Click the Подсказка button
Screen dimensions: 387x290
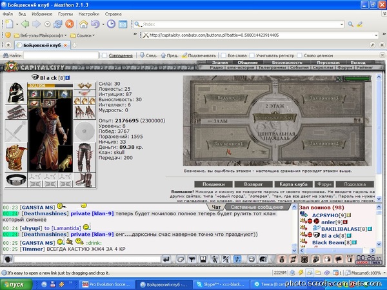coord(355,184)
